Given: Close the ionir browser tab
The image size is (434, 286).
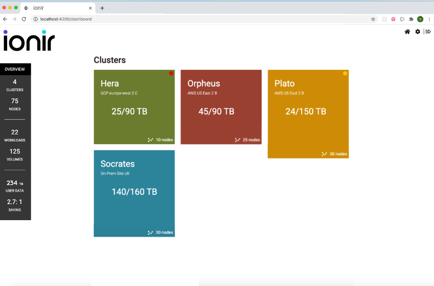Looking at the screenshot, I should click(x=90, y=8).
